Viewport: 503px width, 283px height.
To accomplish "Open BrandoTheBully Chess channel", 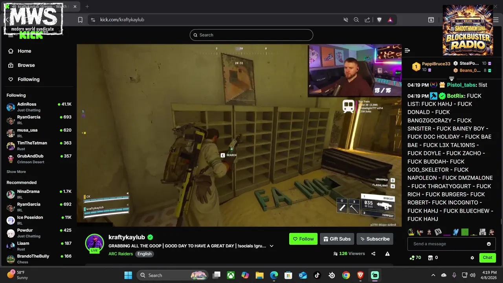I will 39,259.
